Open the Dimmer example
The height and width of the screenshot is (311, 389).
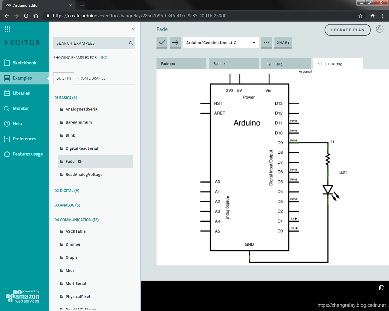tap(73, 244)
